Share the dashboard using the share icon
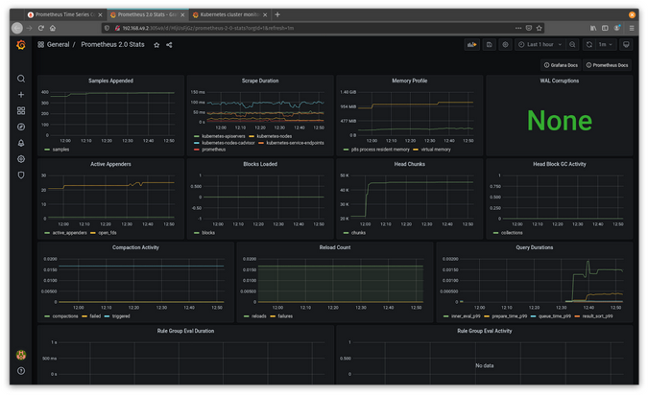Screen dimensions: 648x395 pyautogui.click(x=169, y=45)
